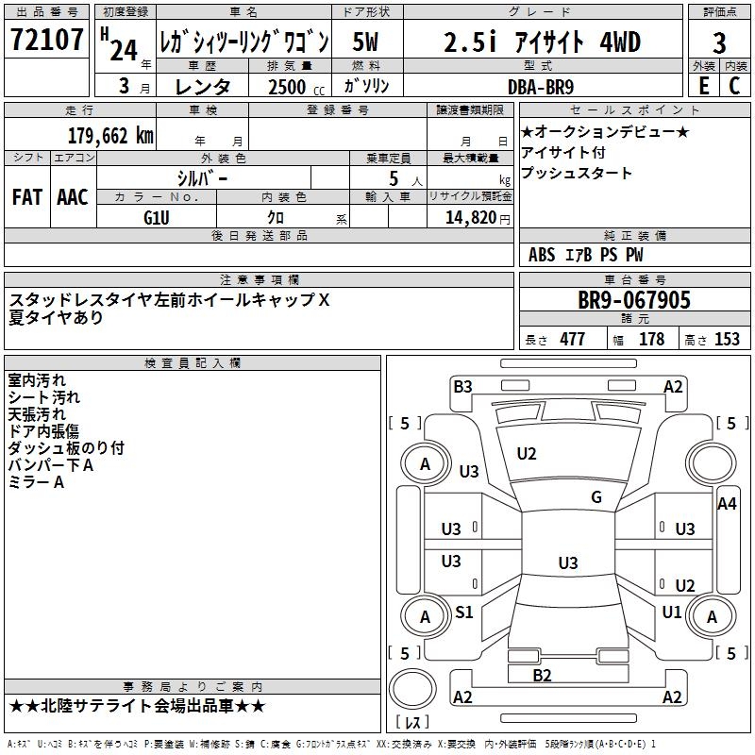Image resolution: width=755 pixels, height=755 pixels.
Task: Click seating capacity 5 人
Action: (406, 179)
